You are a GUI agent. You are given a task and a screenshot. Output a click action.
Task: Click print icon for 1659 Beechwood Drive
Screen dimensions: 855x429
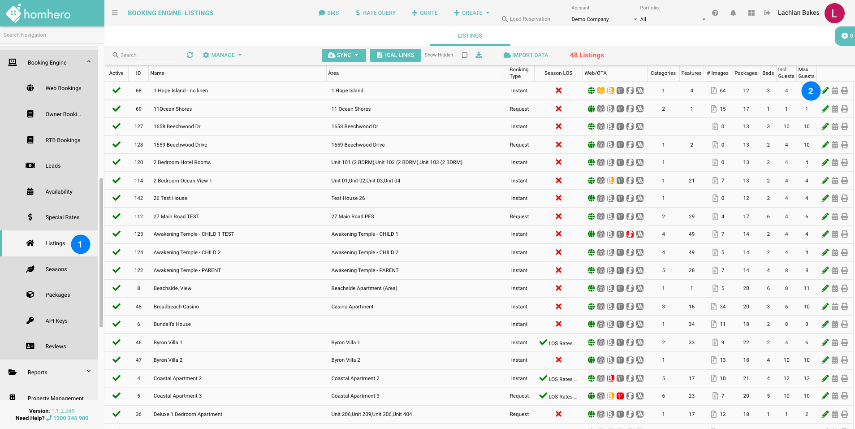click(x=845, y=145)
